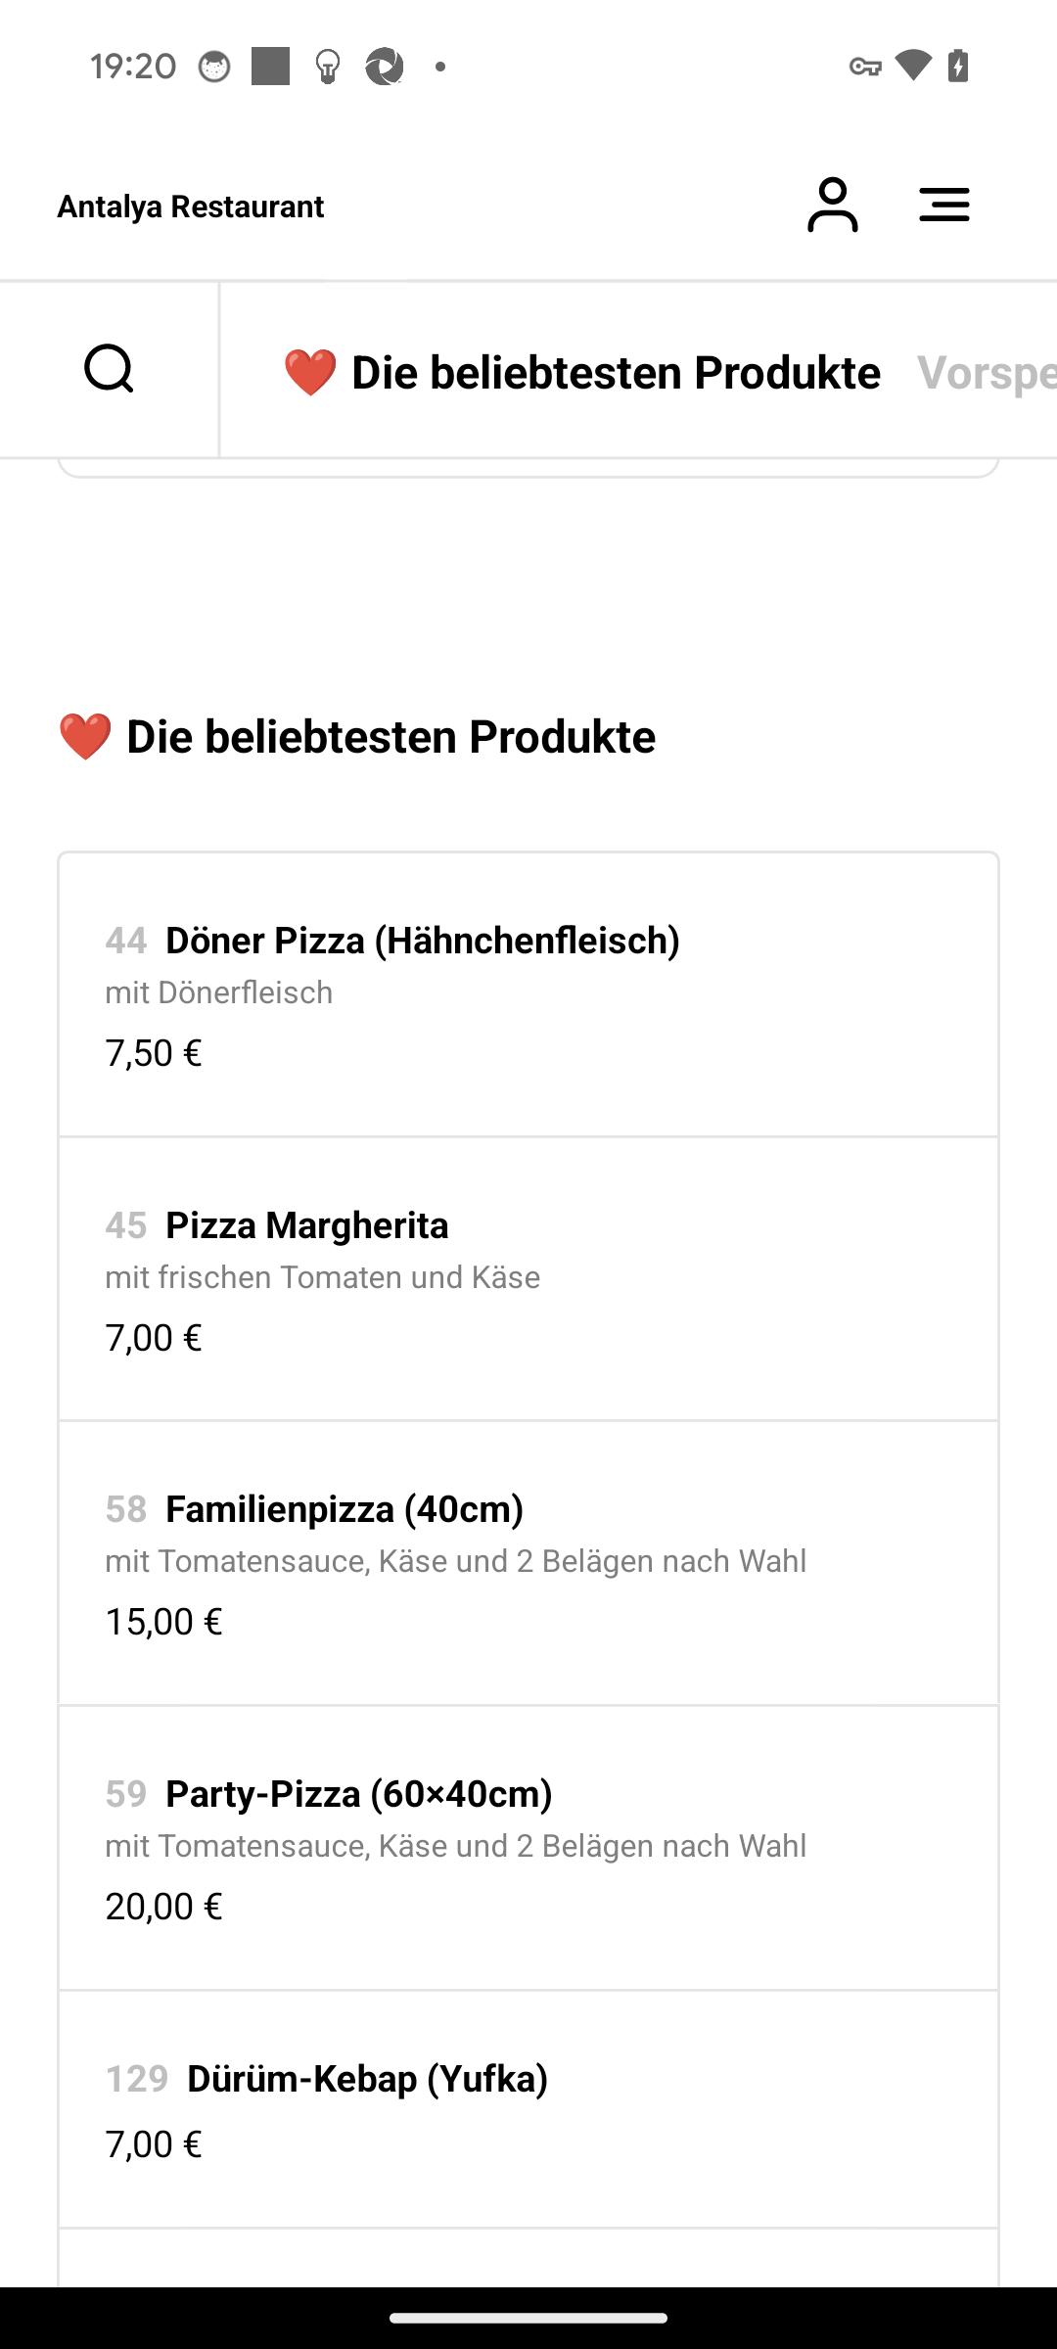This screenshot has width=1057, height=2349.
Task: Tap the lightbulb notification icon
Action: pyautogui.click(x=328, y=67)
